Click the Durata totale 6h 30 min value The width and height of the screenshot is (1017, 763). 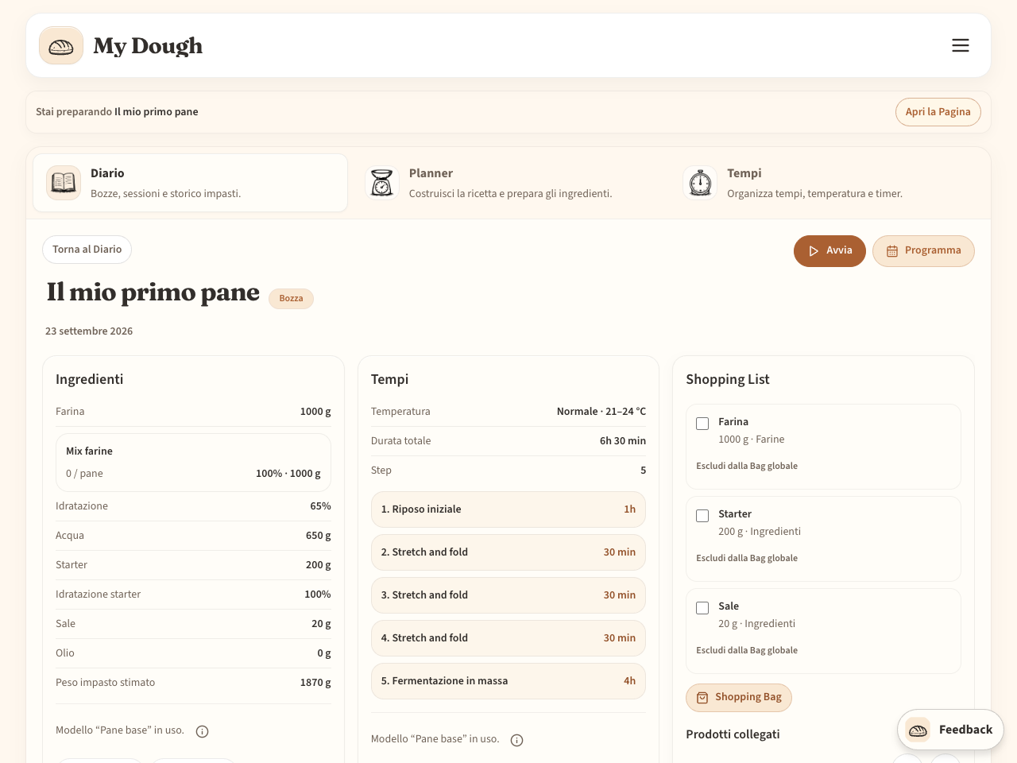[623, 441]
